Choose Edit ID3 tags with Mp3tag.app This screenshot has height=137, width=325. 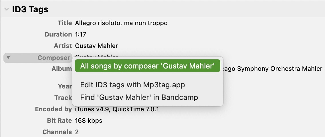[132, 85]
